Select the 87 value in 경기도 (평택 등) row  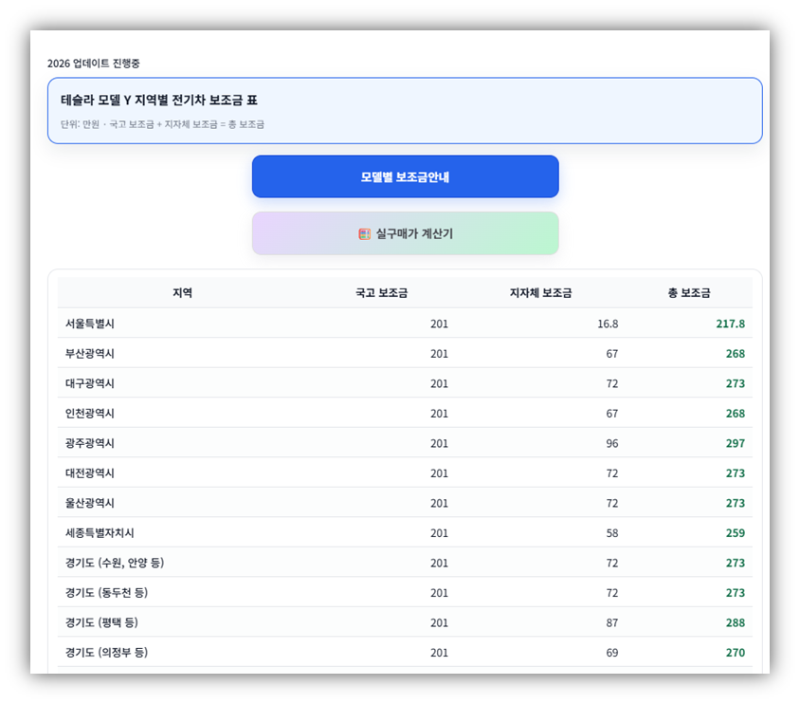click(x=612, y=622)
